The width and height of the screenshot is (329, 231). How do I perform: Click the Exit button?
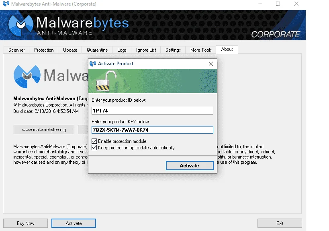coord(280,223)
